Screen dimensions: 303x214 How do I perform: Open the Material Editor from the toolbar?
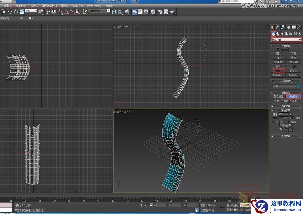pos(153,11)
